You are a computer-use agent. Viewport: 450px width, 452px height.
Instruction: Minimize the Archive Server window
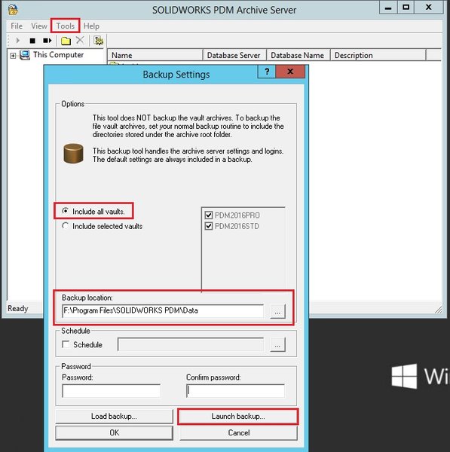(x=388, y=8)
